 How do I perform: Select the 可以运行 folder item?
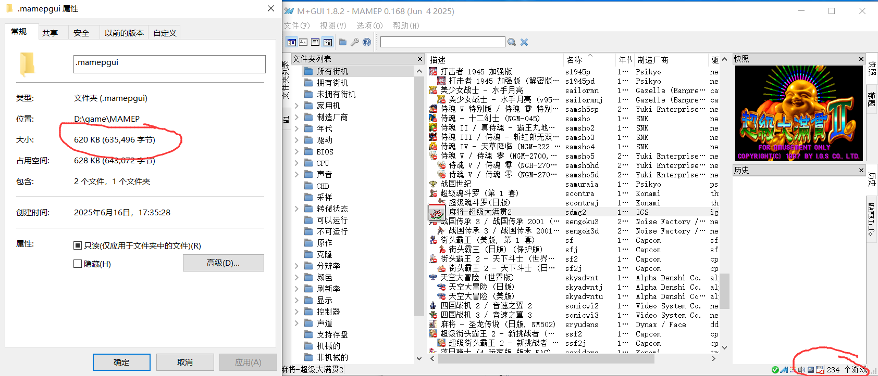coord(332,220)
